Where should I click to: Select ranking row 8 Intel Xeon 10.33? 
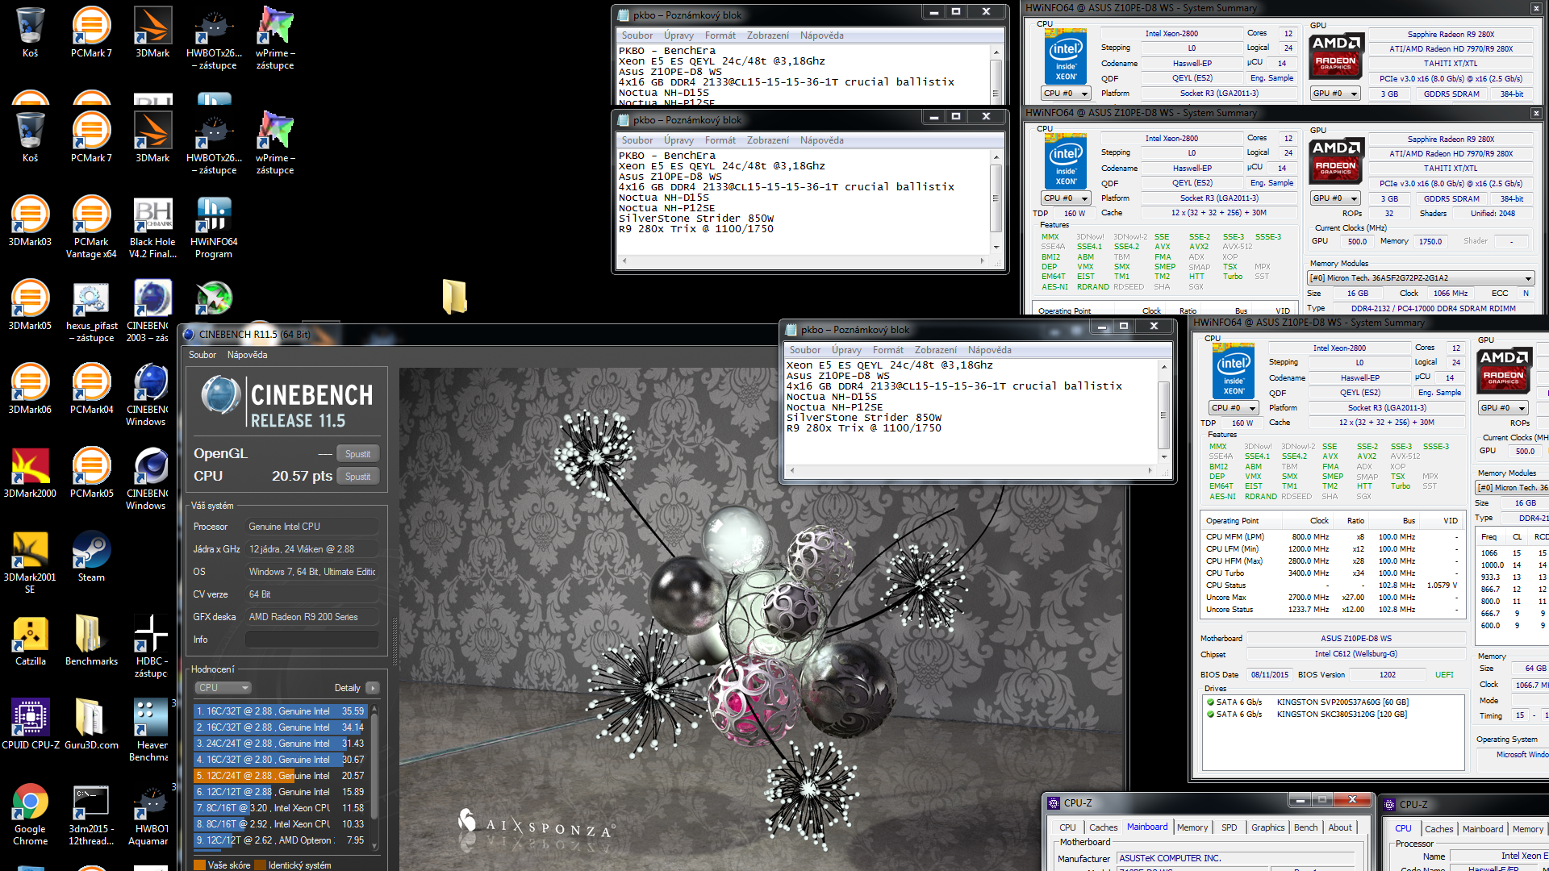click(x=280, y=824)
